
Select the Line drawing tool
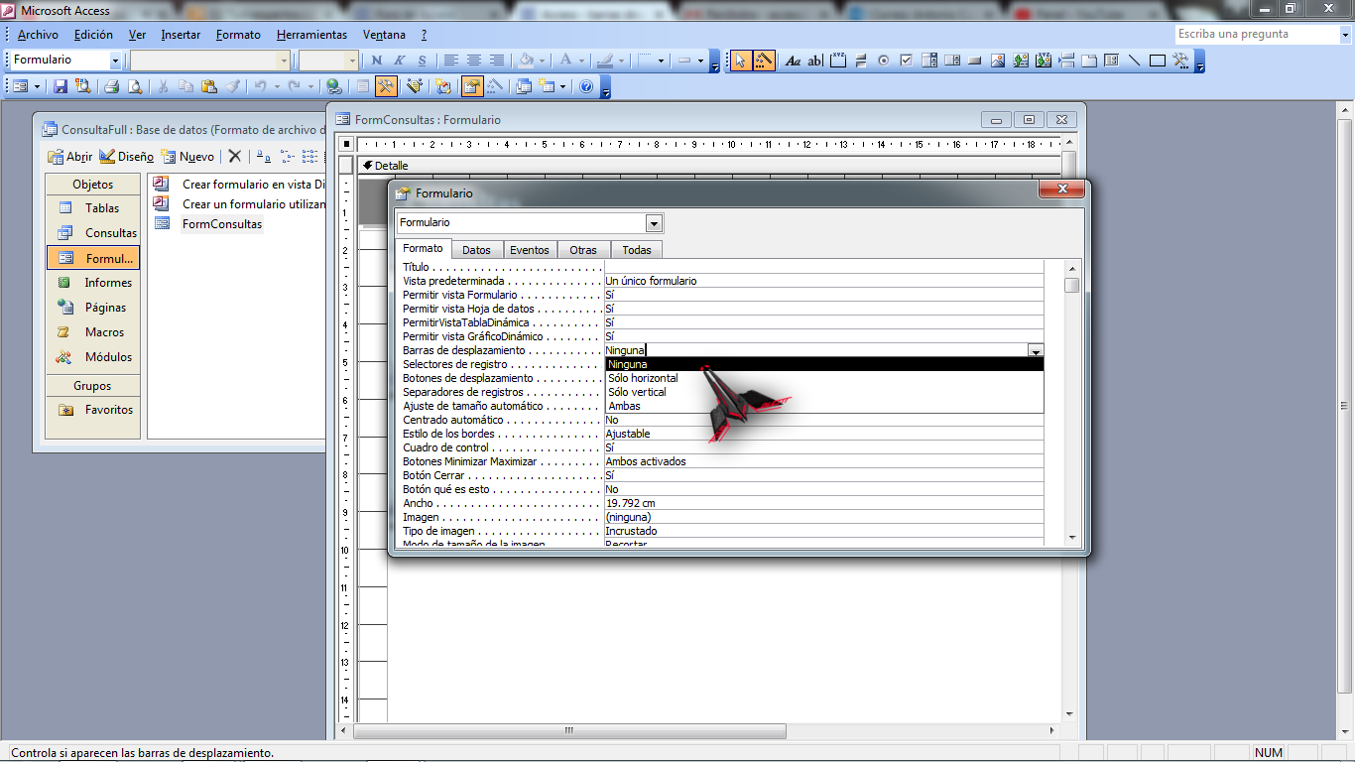click(1134, 61)
